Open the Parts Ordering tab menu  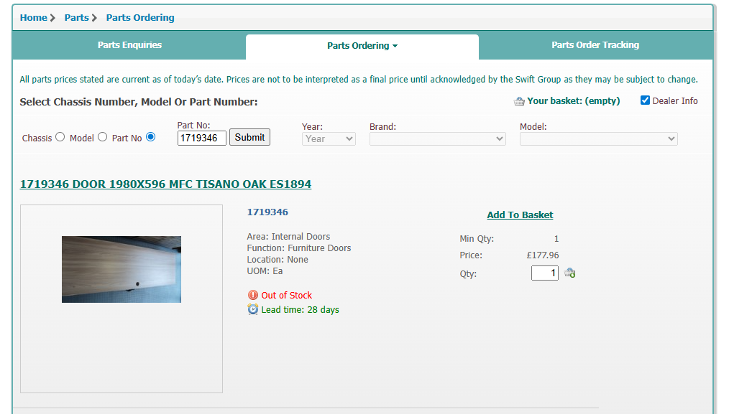pyautogui.click(x=362, y=46)
